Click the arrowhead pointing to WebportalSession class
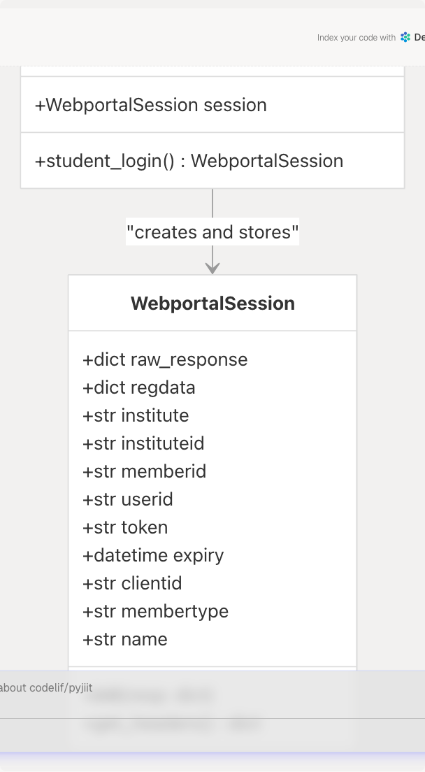425x772 pixels. coord(212,267)
